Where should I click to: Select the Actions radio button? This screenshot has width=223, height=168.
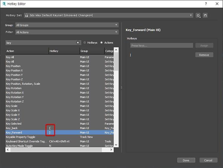click(x=101, y=43)
